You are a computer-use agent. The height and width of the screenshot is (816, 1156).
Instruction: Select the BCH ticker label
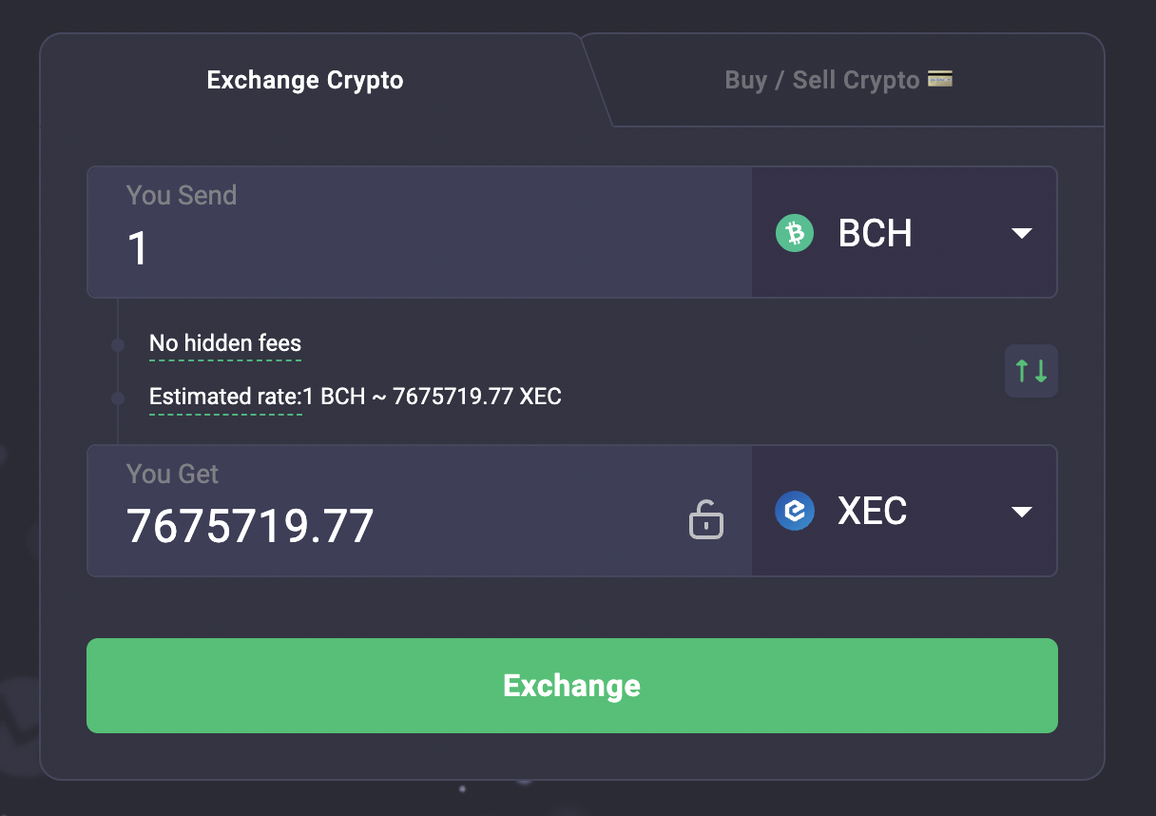pos(875,233)
